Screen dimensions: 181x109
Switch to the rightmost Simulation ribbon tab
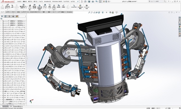coord(69,12)
